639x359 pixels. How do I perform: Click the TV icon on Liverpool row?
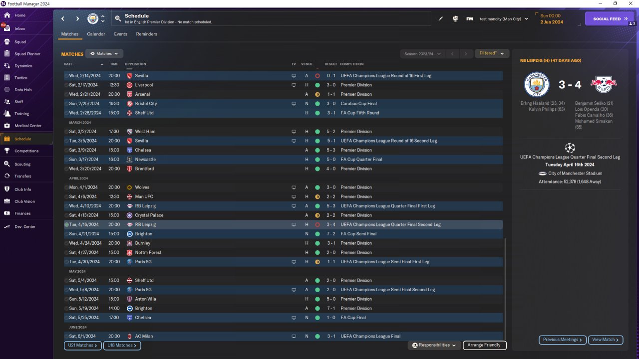(x=294, y=85)
